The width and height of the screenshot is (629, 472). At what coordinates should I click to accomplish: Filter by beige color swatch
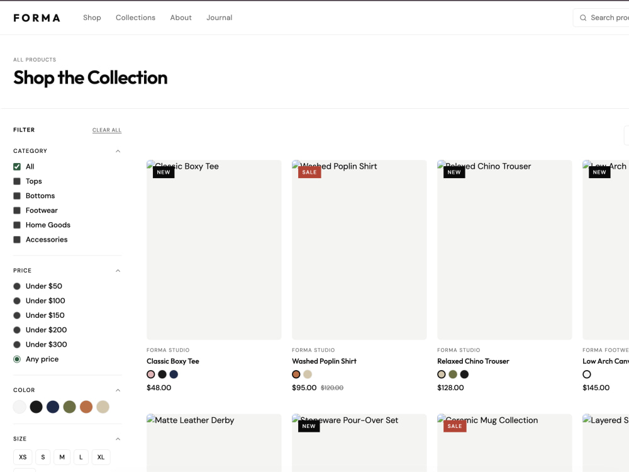coord(103,407)
